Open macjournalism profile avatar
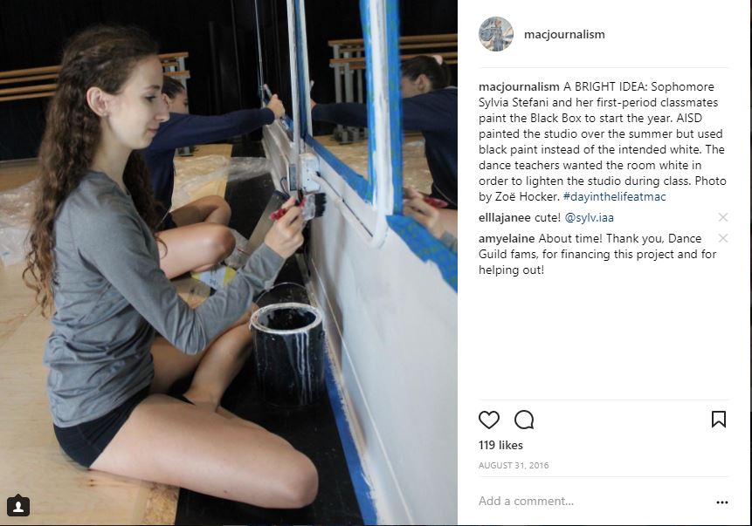The width and height of the screenshot is (752, 526). (x=496, y=34)
